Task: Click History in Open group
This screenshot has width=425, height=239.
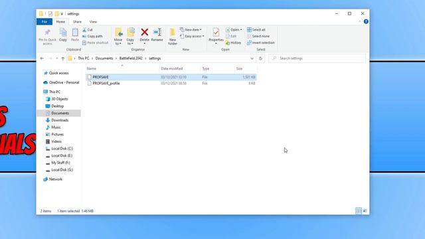Action: [x=233, y=42]
